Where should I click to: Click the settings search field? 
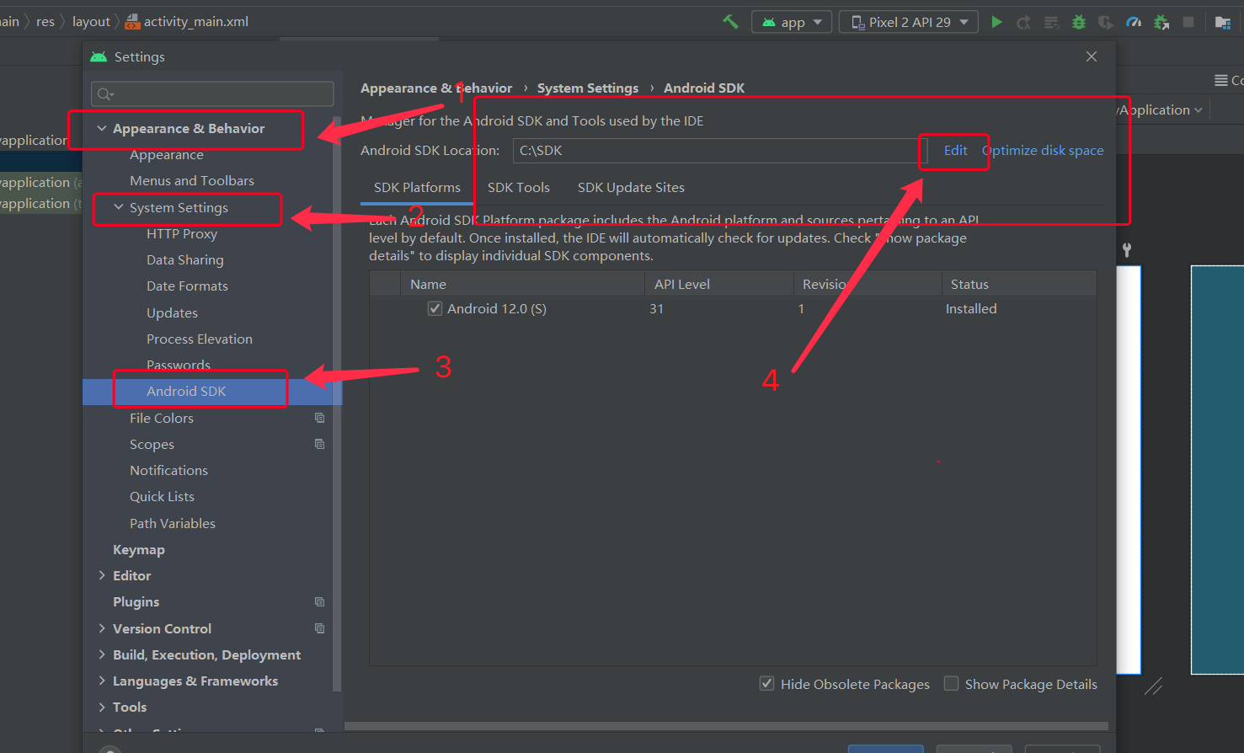(212, 94)
